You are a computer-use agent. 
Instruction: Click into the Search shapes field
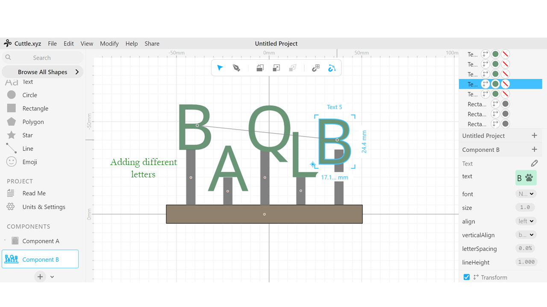[42, 58]
